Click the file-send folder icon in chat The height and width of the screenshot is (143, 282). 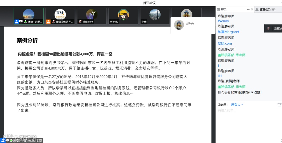coord(279,105)
